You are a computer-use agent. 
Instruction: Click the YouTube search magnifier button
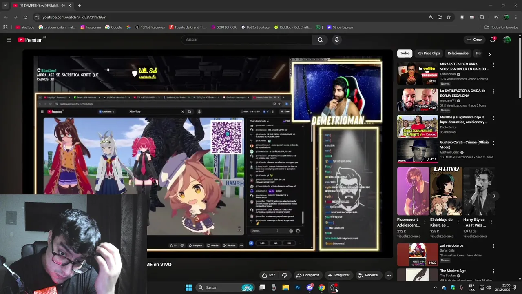320,40
